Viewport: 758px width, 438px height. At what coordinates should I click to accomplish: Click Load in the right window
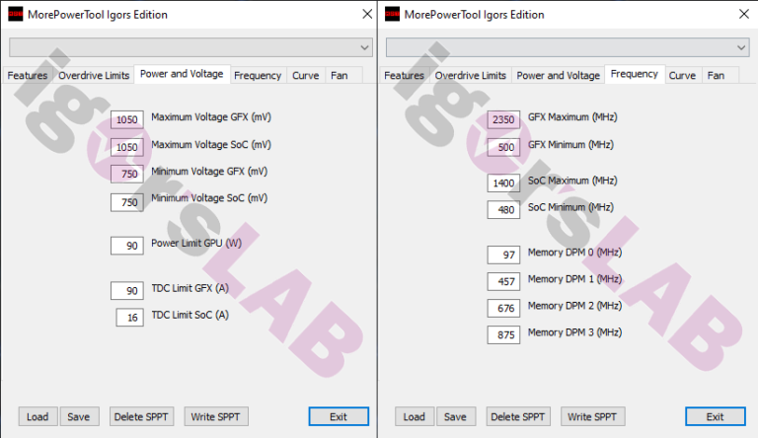[415, 416]
